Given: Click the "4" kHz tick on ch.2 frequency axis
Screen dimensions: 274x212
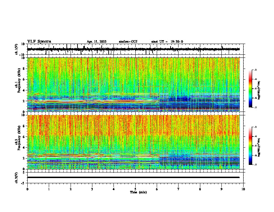Looking at the screenshot, I should click(24, 148).
